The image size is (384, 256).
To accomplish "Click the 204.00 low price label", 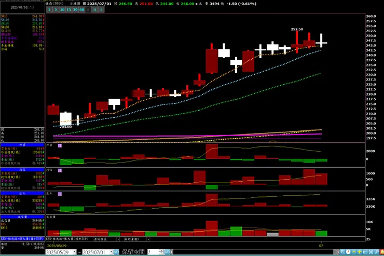I will pyautogui.click(x=65, y=127).
